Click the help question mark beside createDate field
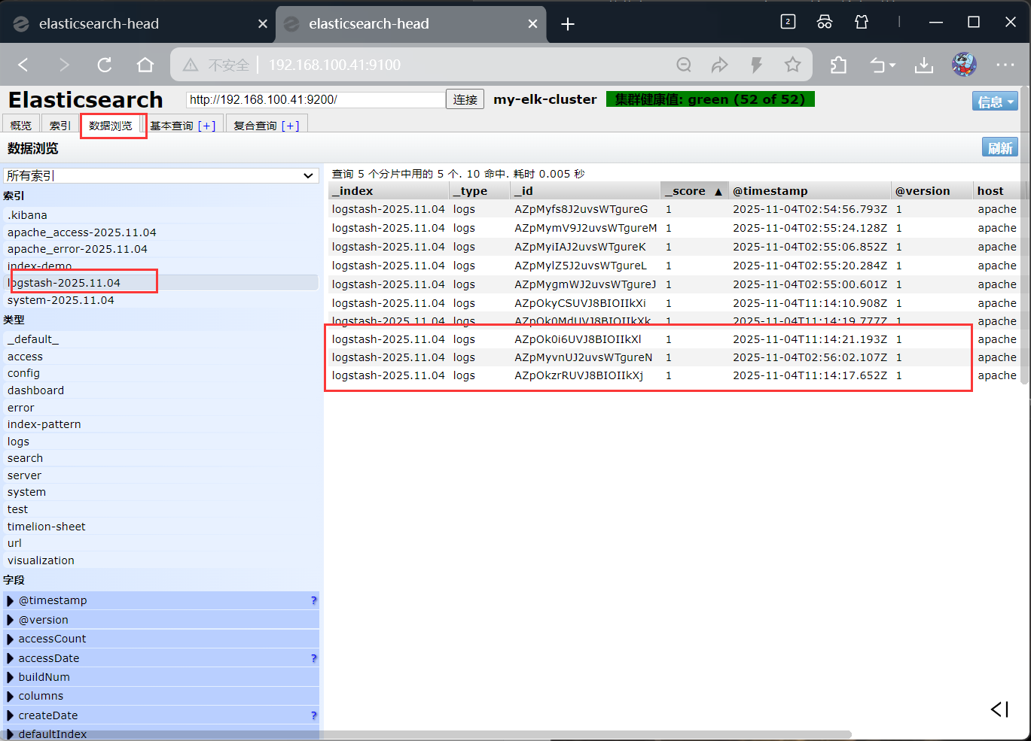This screenshot has width=1031, height=741. [x=314, y=715]
